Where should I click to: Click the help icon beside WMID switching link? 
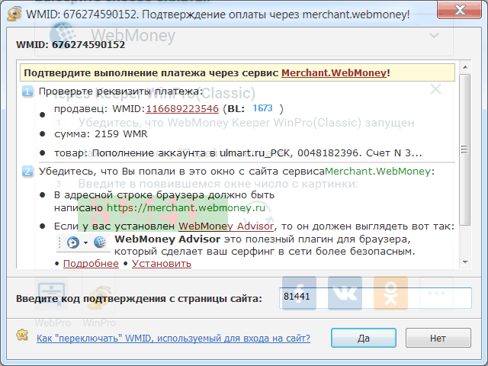coord(24,337)
